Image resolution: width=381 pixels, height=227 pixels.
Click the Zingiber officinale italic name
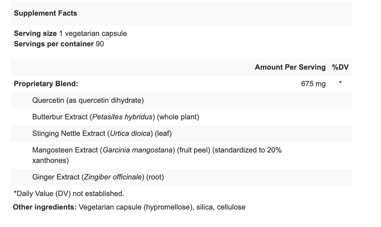(x=113, y=177)
